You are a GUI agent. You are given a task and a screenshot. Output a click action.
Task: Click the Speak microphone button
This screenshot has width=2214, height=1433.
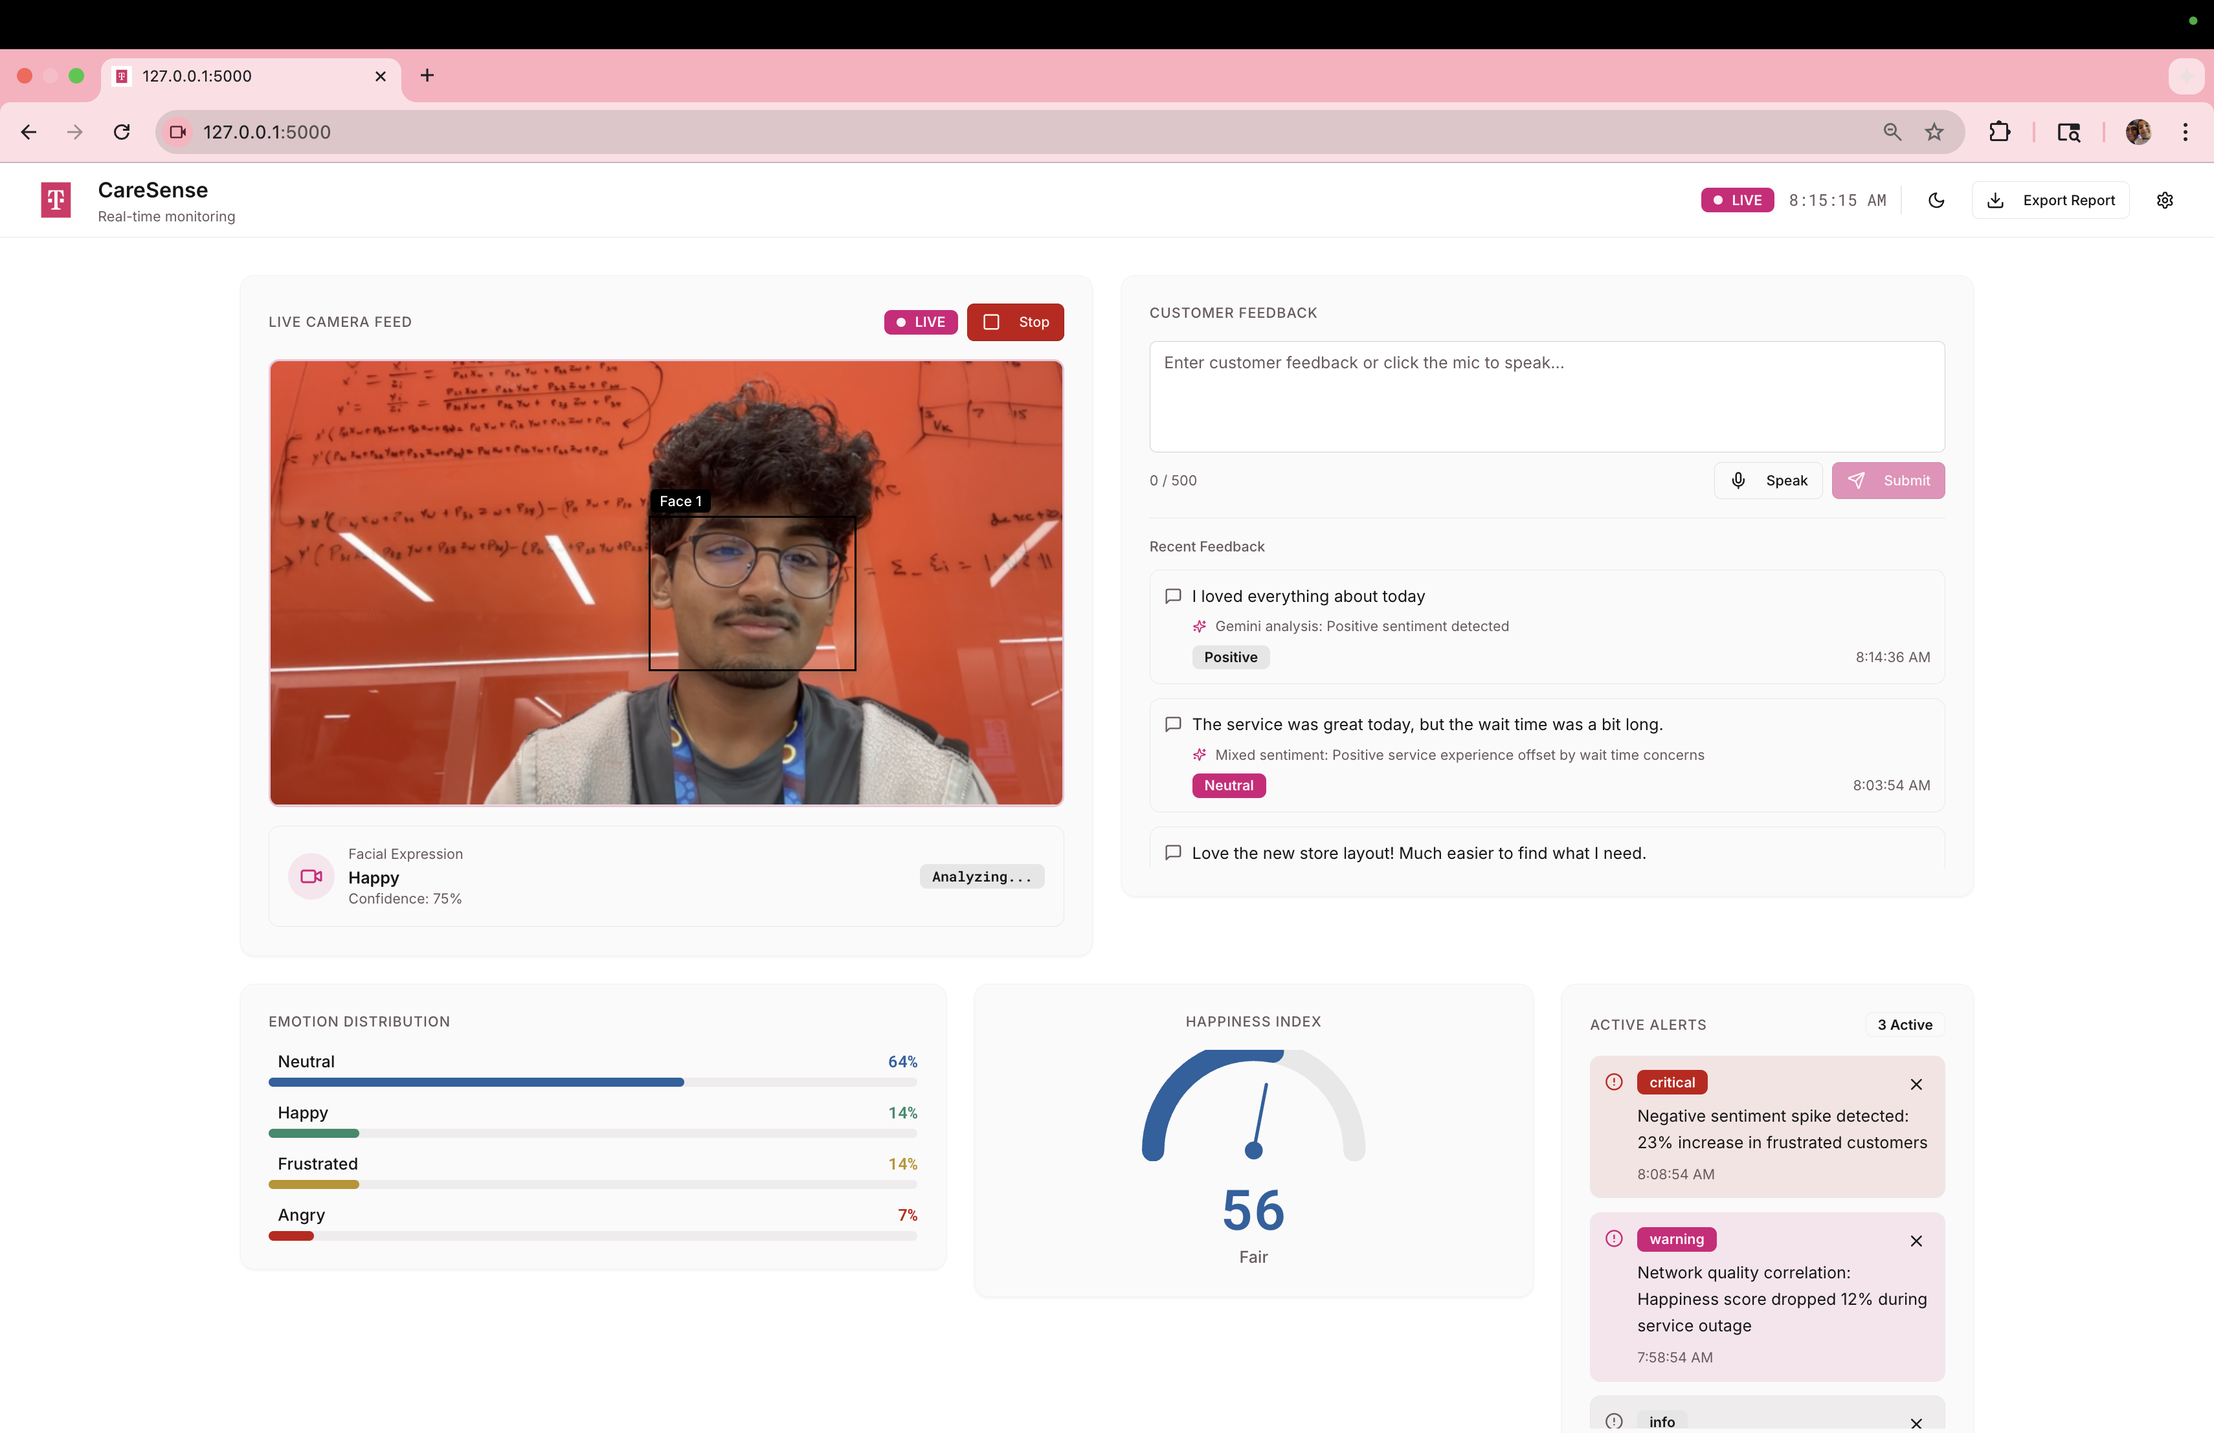1767,481
